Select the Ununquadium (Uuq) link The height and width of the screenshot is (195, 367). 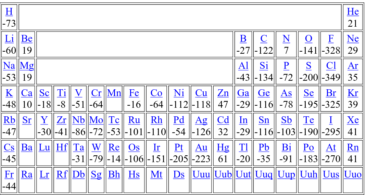[264, 174]
